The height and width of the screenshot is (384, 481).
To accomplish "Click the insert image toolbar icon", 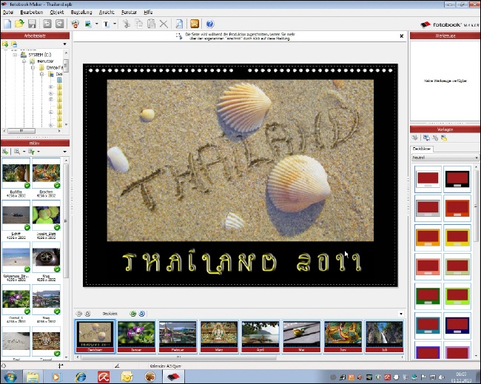I will pyautogui.click(x=88, y=24).
